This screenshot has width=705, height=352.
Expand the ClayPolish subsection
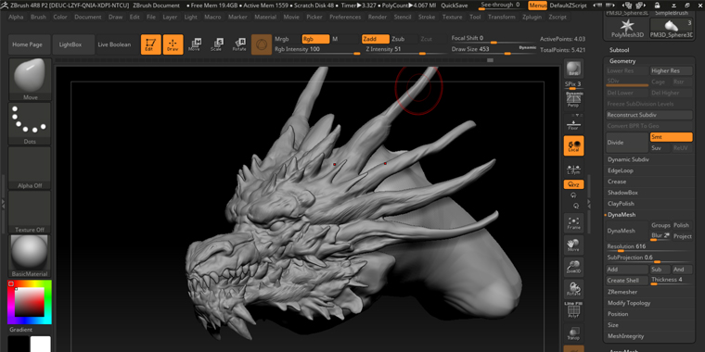pyautogui.click(x=621, y=204)
